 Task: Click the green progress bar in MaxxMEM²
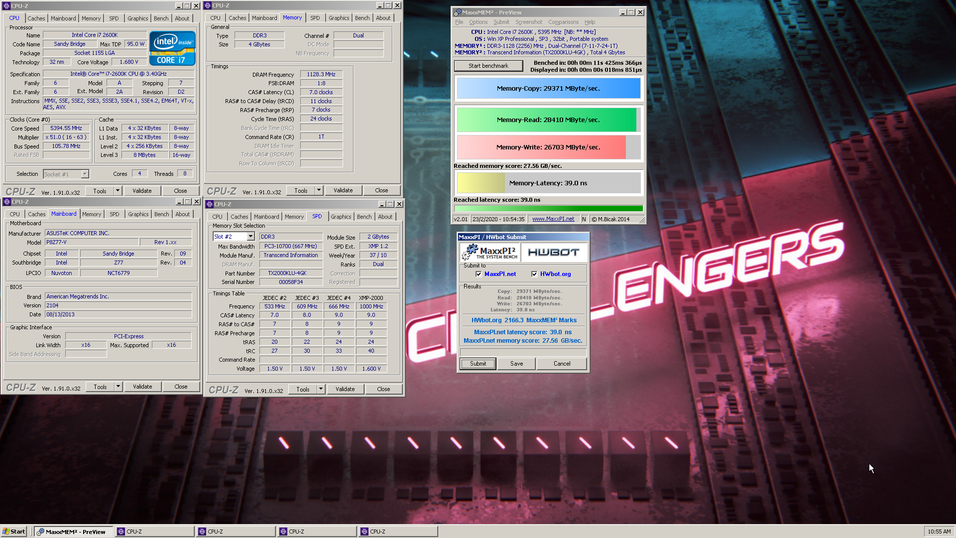point(548,209)
